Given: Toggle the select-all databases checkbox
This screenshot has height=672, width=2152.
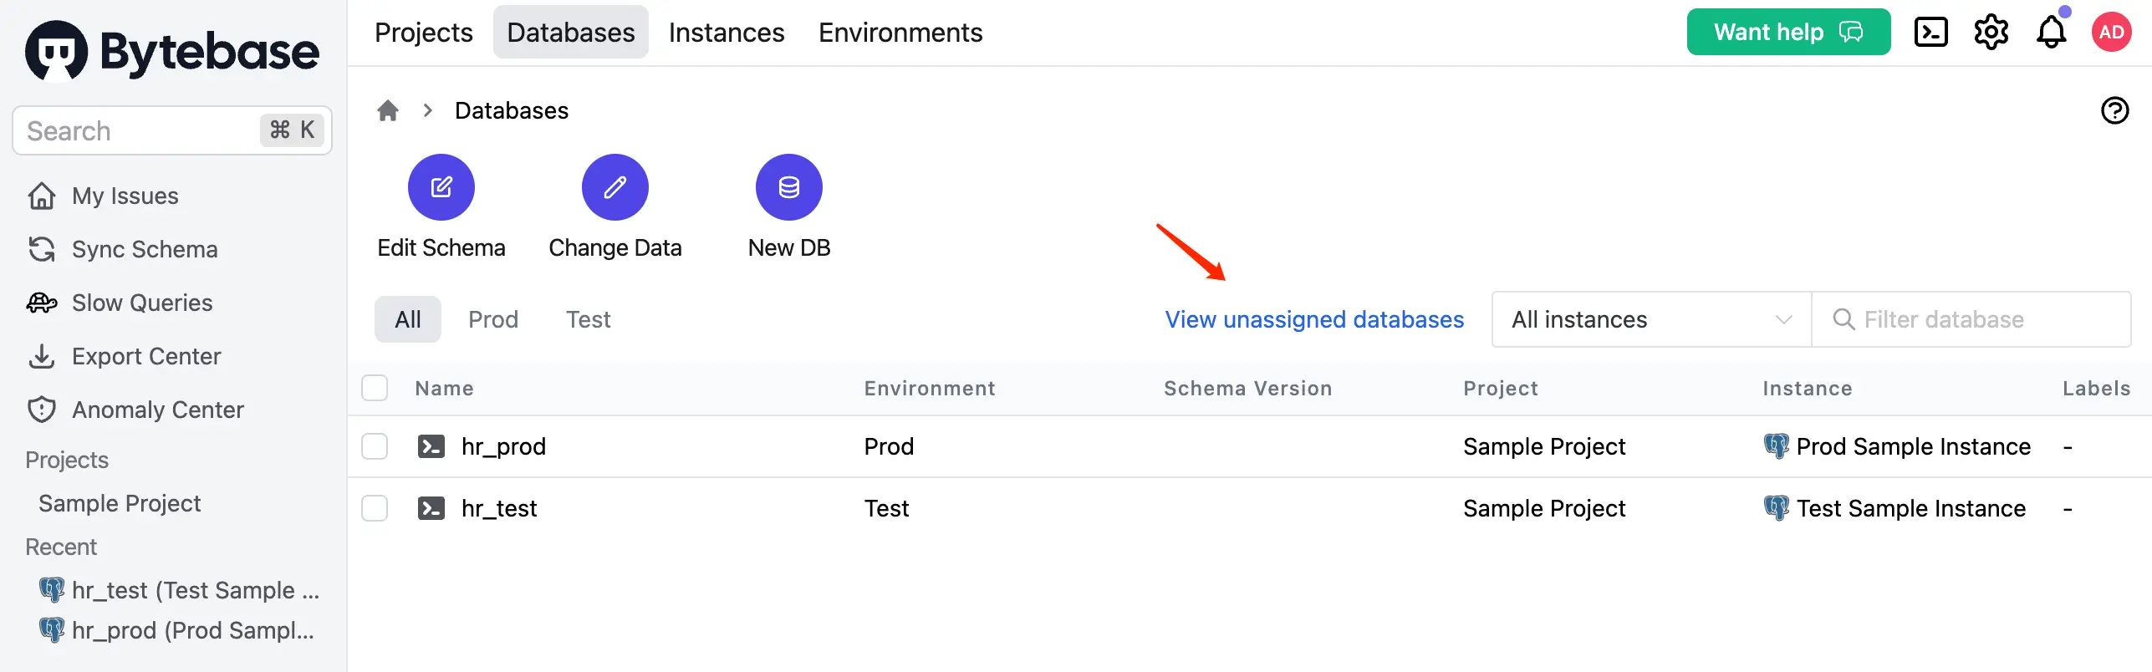Looking at the screenshot, I should (x=375, y=388).
